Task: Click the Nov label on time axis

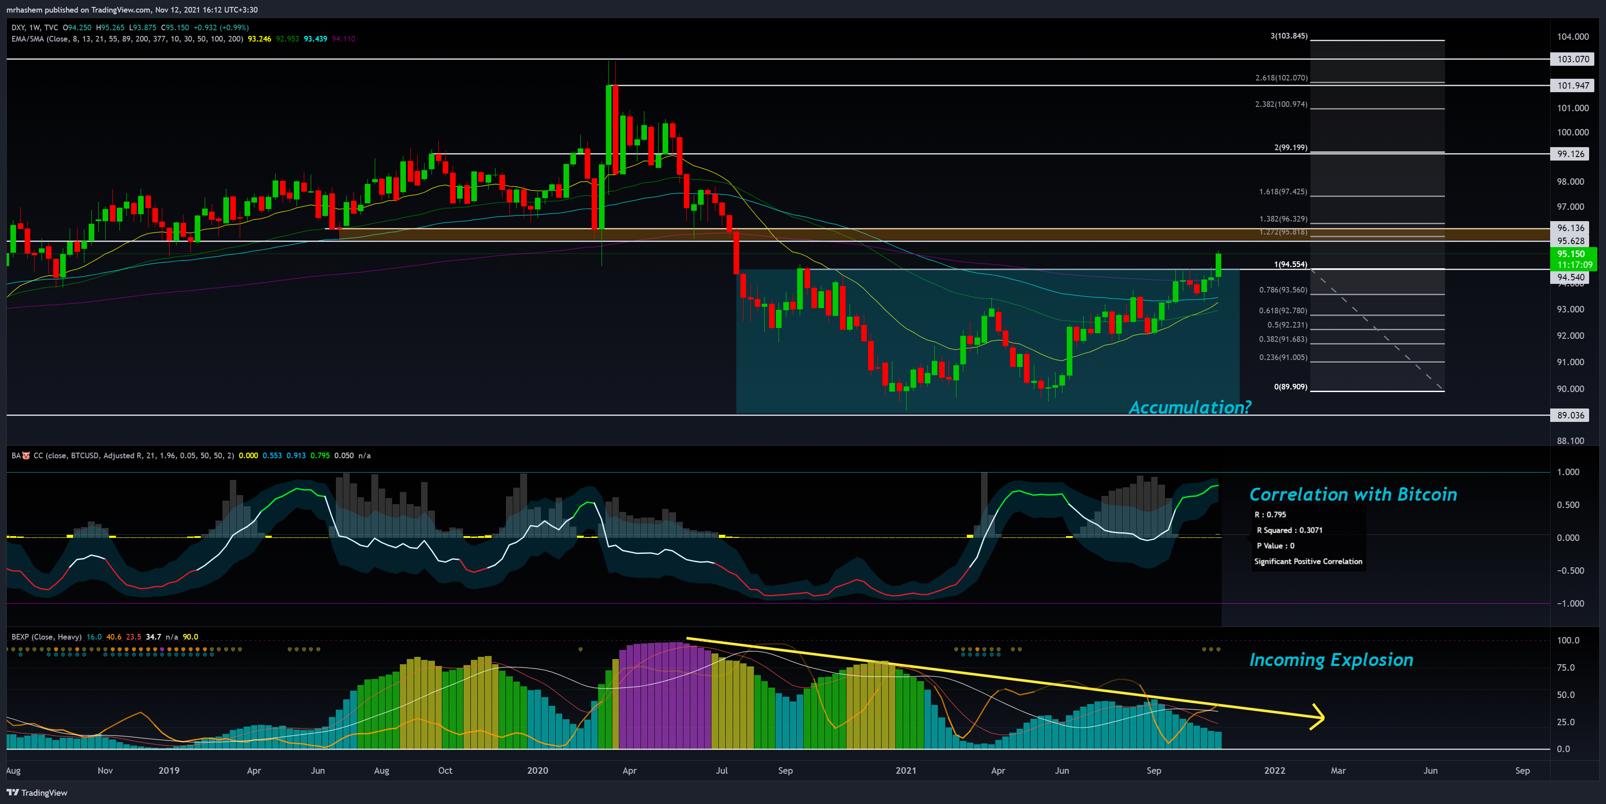Action: [105, 770]
